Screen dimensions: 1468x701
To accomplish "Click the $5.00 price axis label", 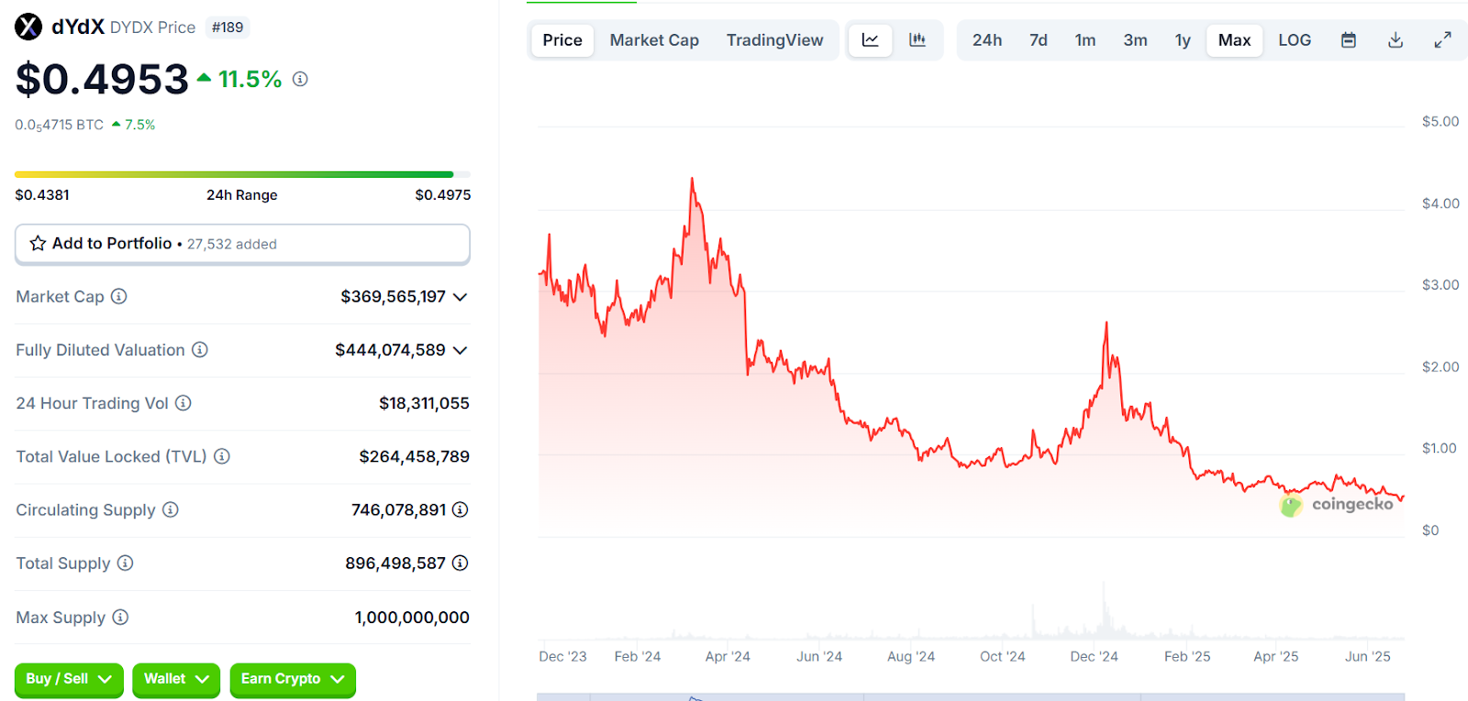I will point(1440,121).
